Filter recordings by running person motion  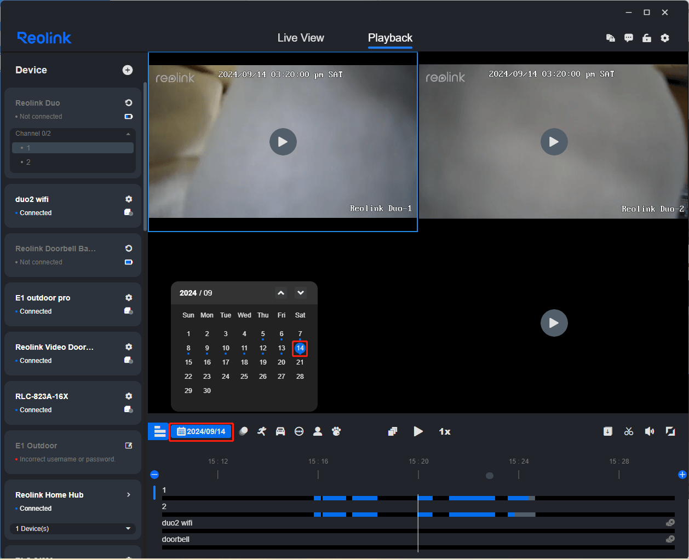click(x=262, y=431)
